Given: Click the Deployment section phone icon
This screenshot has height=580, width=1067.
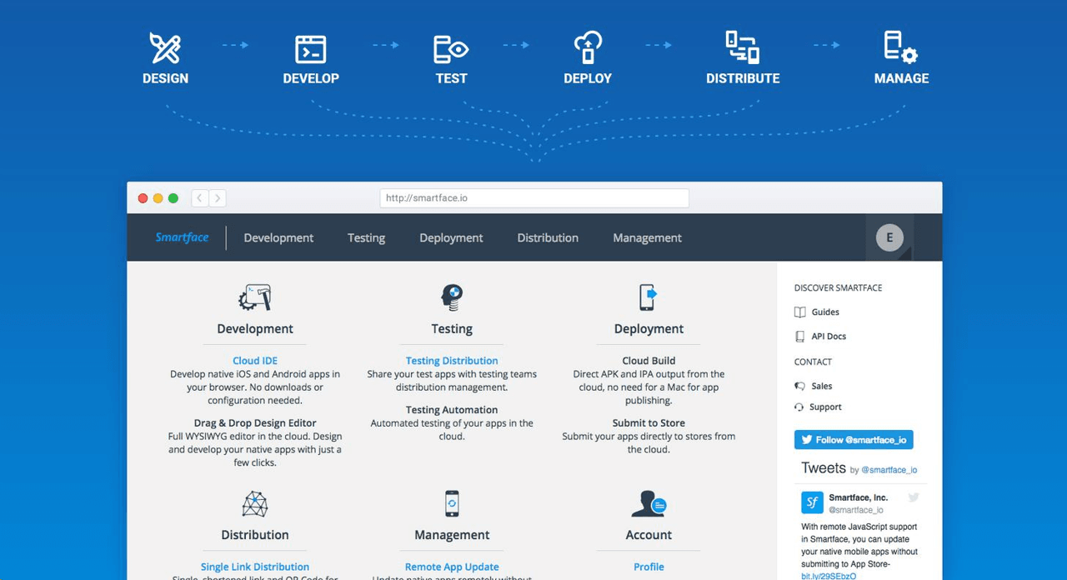Looking at the screenshot, I should coord(648,297).
